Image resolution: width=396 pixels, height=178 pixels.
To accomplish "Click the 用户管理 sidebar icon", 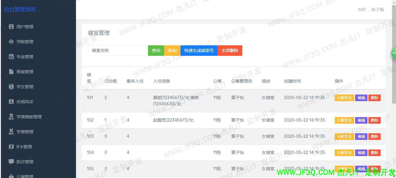I will pos(11,27).
